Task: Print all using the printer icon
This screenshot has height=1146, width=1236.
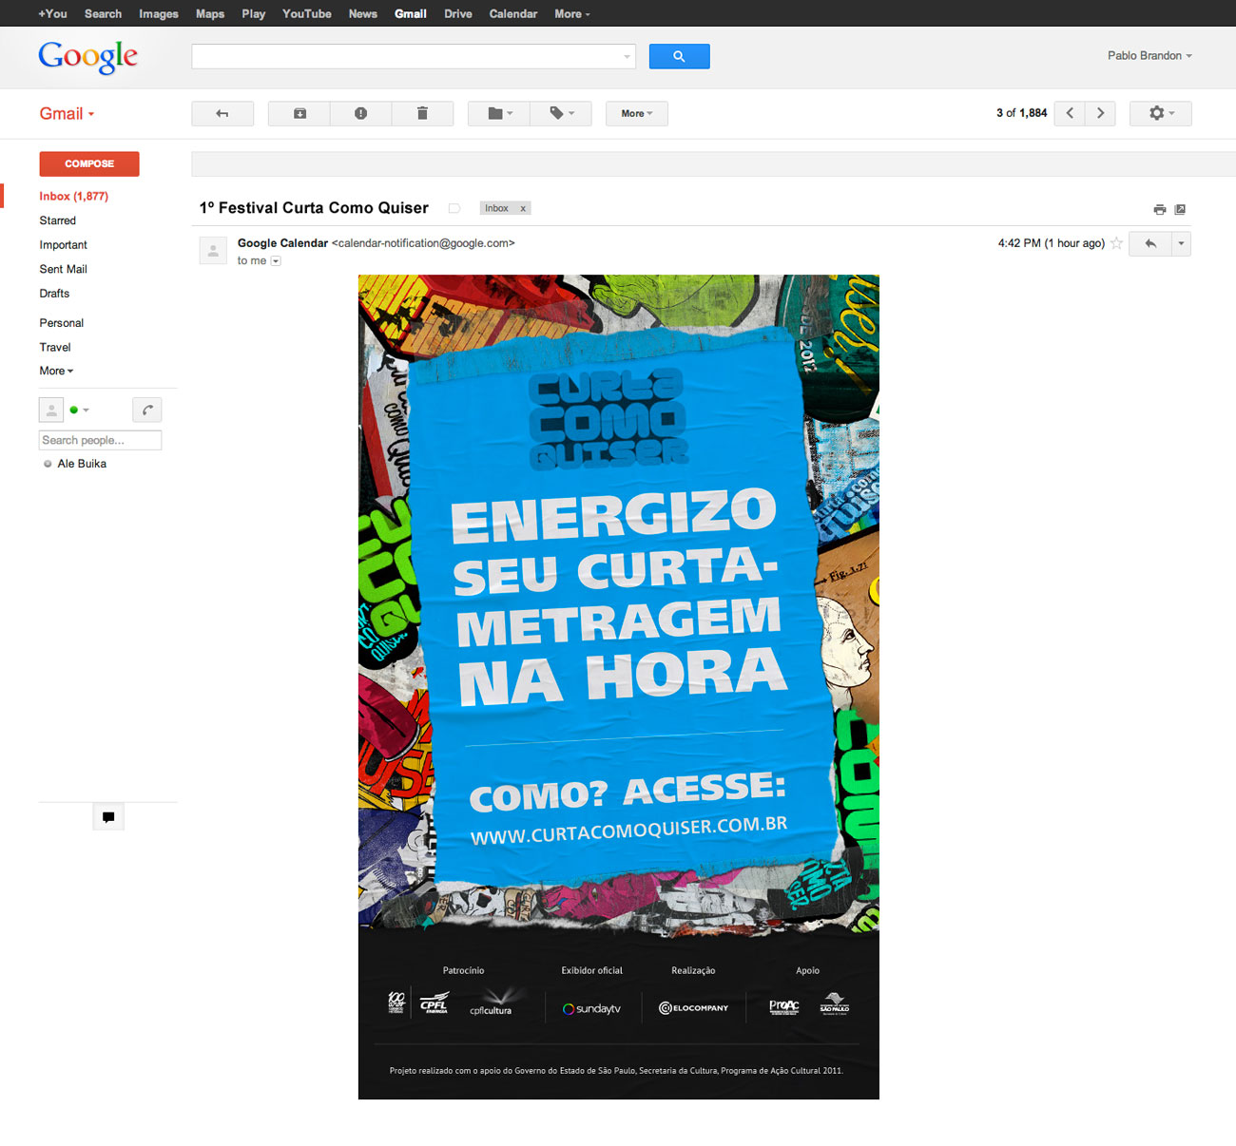Action: tap(1160, 209)
